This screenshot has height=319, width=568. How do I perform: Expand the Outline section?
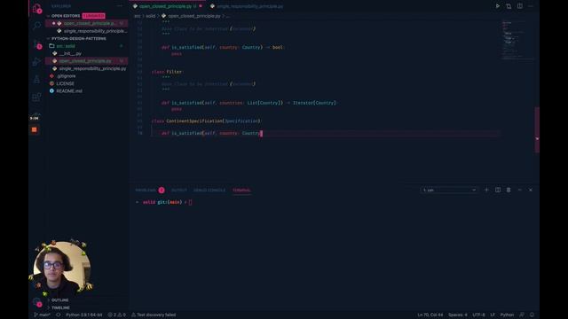click(x=59, y=300)
